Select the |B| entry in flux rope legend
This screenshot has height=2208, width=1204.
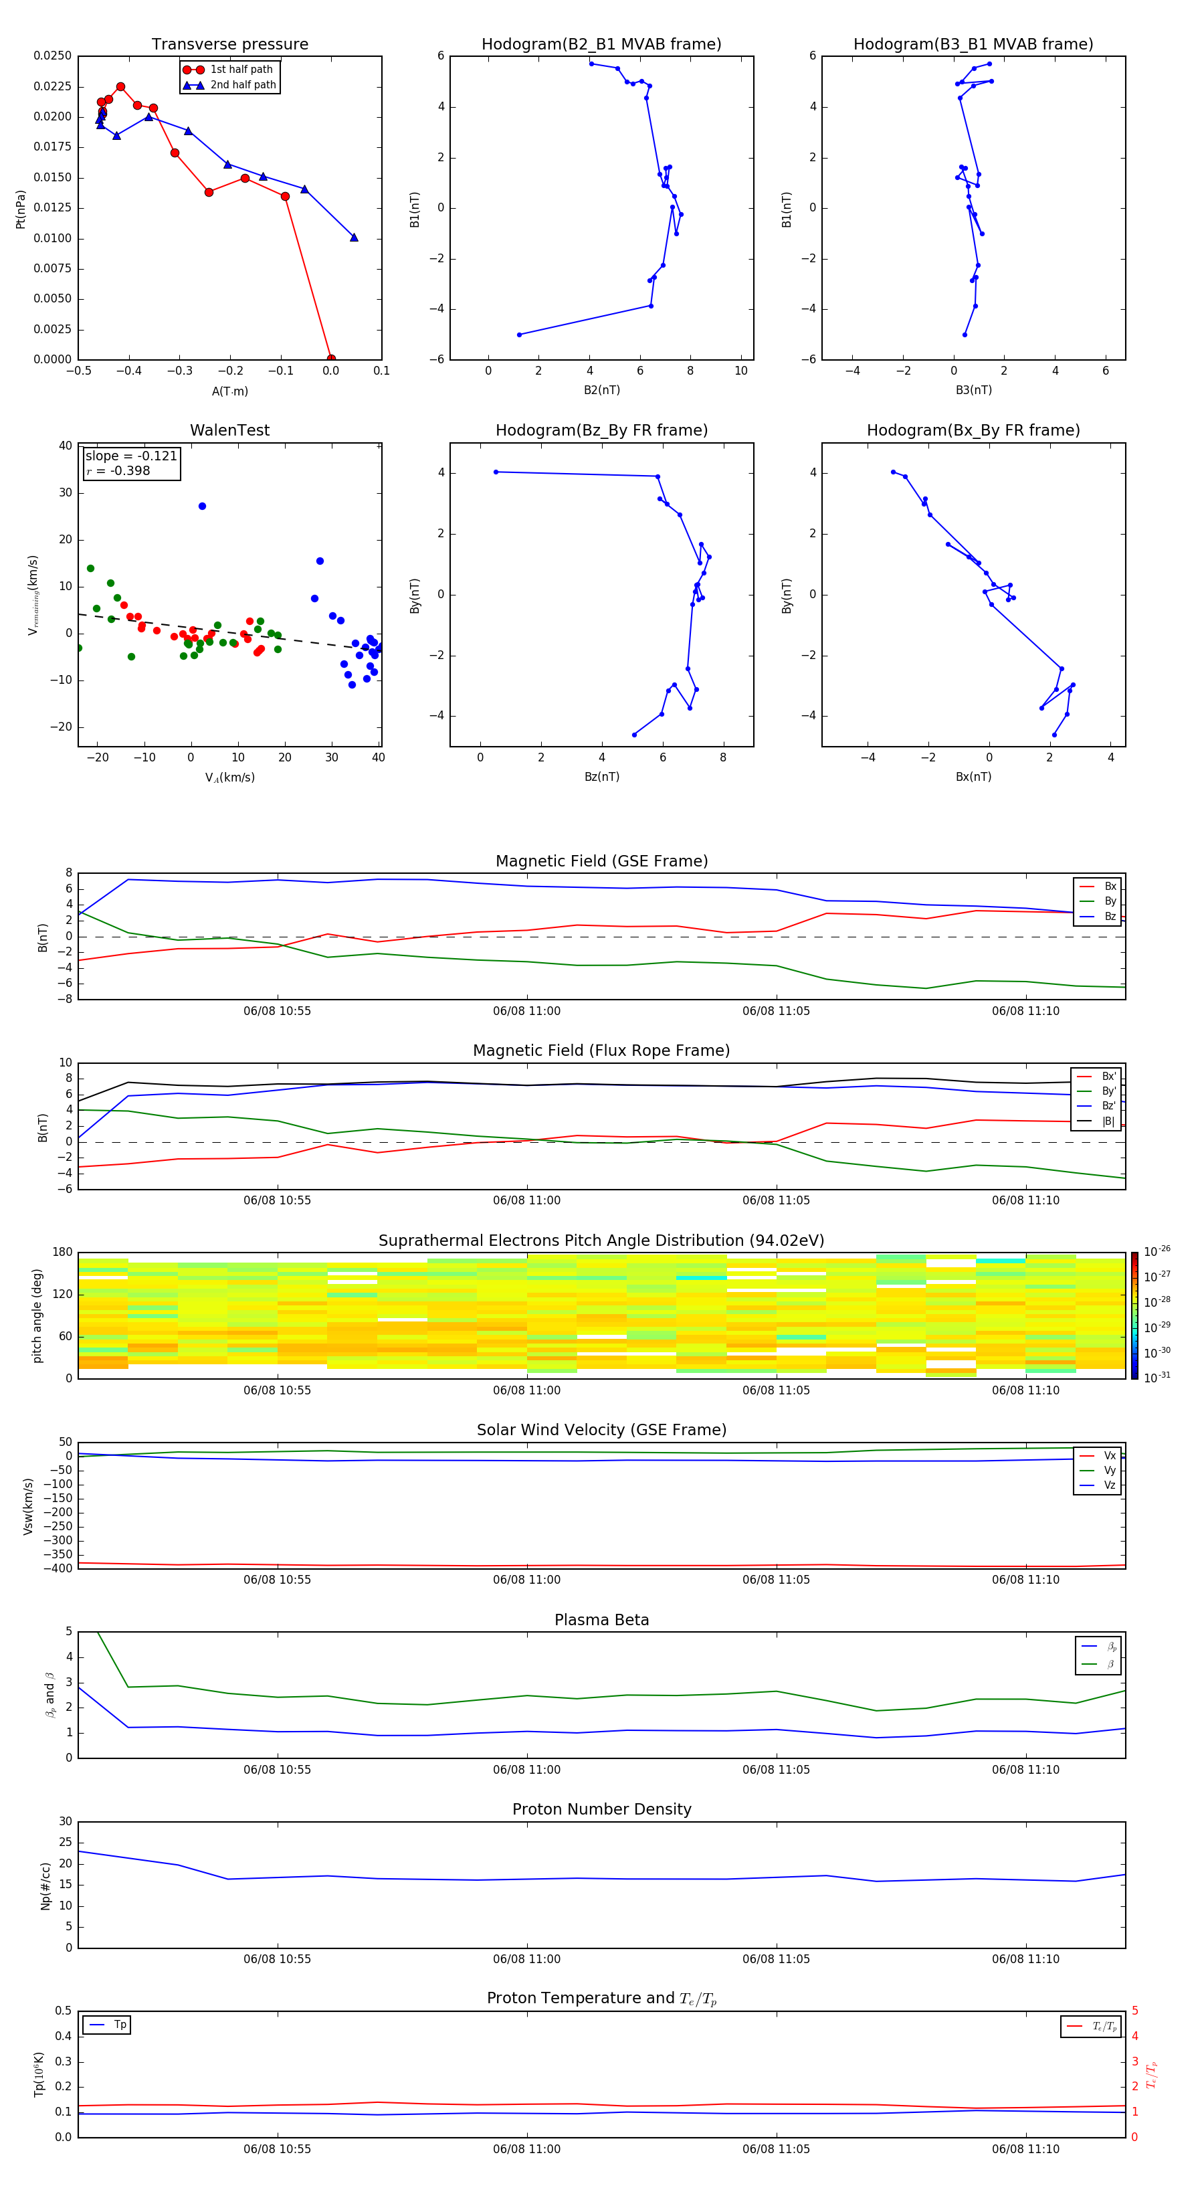[x=1096, y=1121]
